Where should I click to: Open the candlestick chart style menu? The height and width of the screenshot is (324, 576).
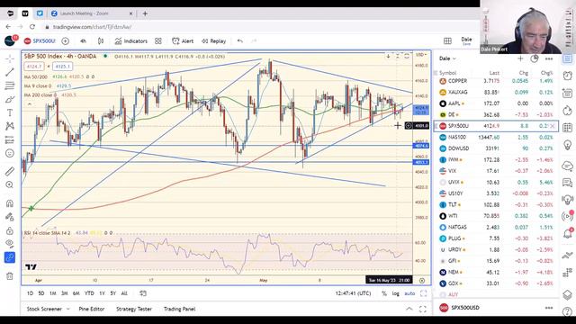[101, 41]
